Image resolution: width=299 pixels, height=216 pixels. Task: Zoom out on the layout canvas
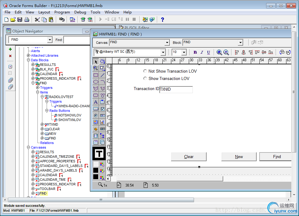(226, 52)
